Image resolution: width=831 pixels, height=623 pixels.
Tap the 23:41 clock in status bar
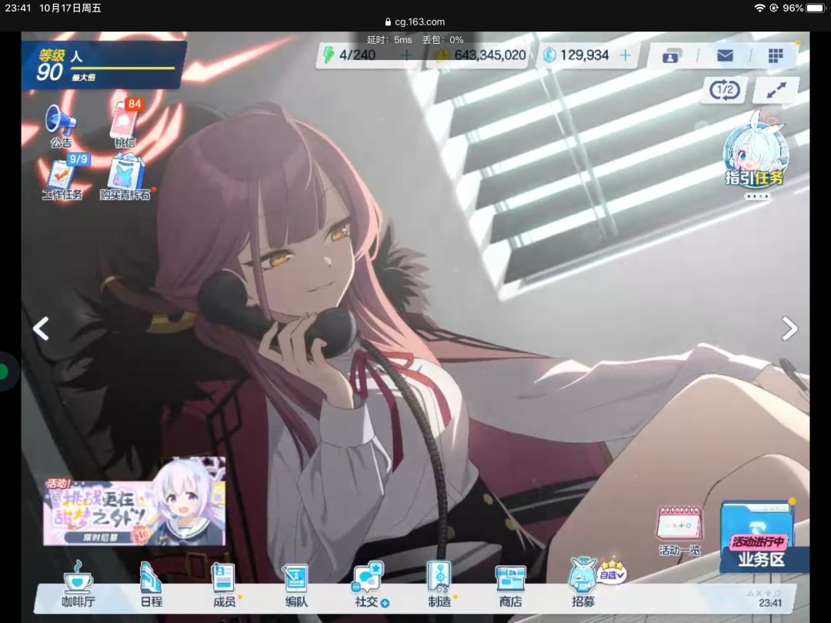pyautogui.click(x=18, y=8)
